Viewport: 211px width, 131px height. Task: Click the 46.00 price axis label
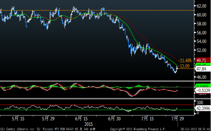point(202,77)
